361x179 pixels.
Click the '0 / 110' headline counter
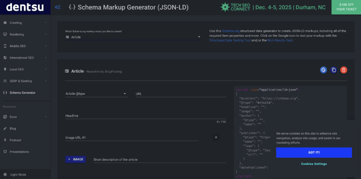221,122
